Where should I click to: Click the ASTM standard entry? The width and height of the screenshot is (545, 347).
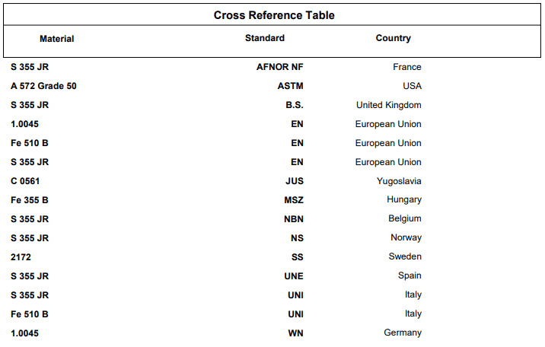coord(290,86)
